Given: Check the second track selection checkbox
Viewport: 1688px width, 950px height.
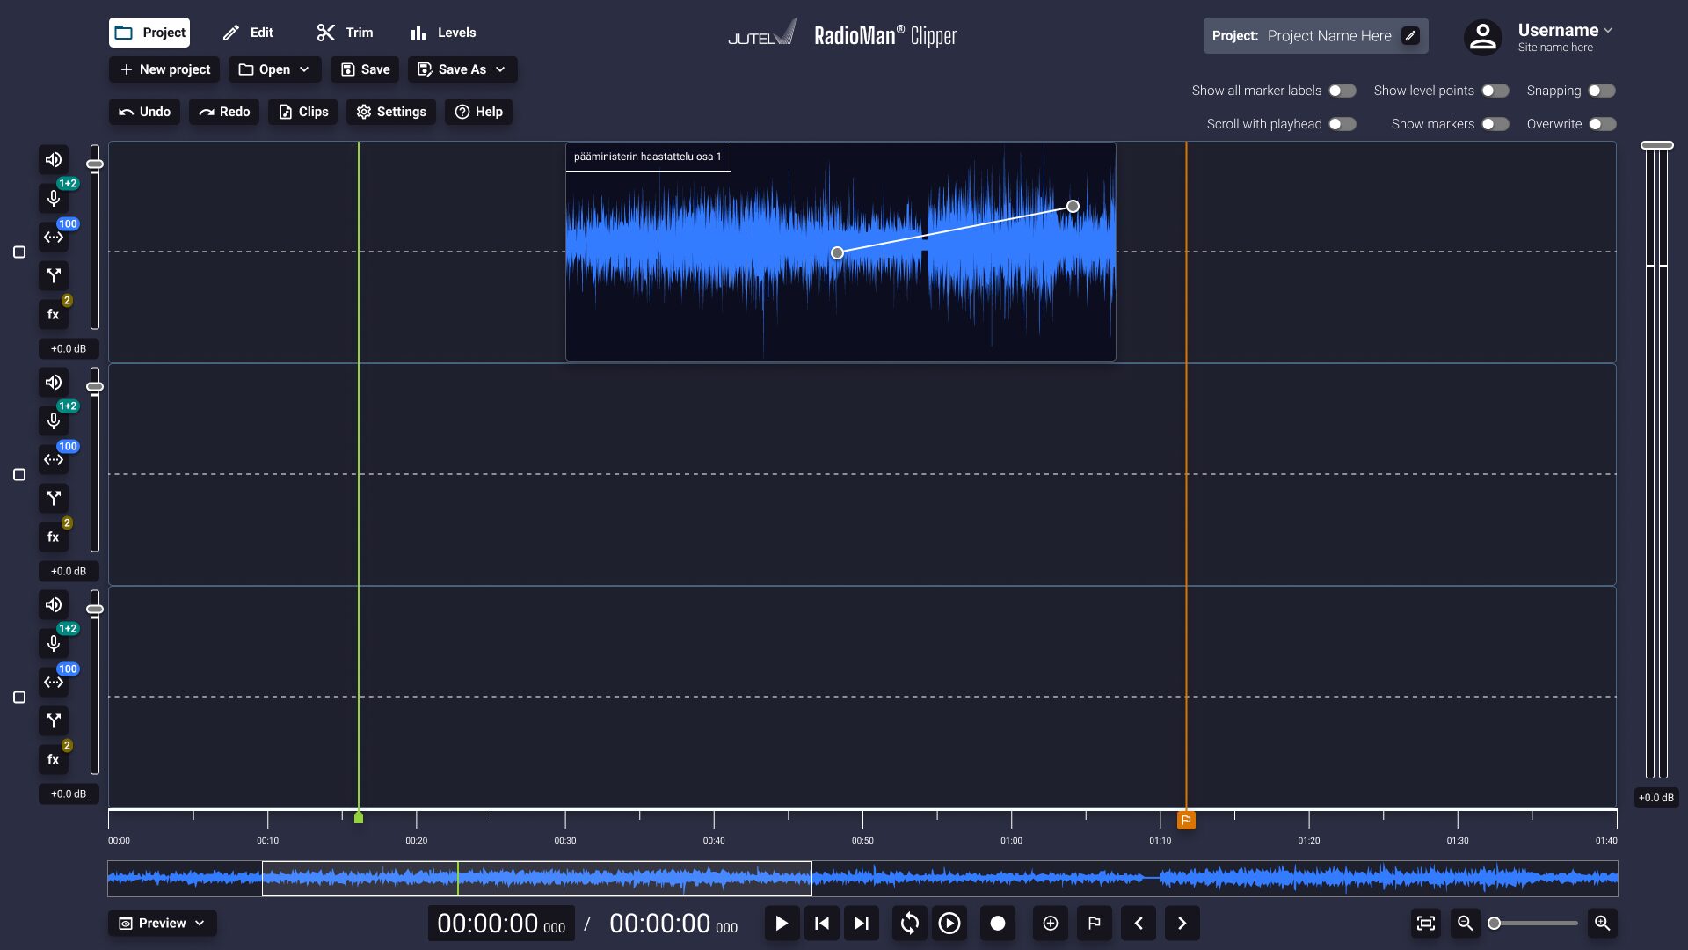Looking at the screenshot, I should pyautogui.click(x=19, y=475).
